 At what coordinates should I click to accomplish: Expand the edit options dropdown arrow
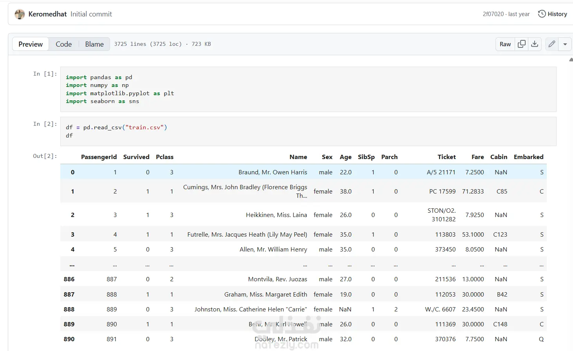pyautogui.click(x=565, y=44)
